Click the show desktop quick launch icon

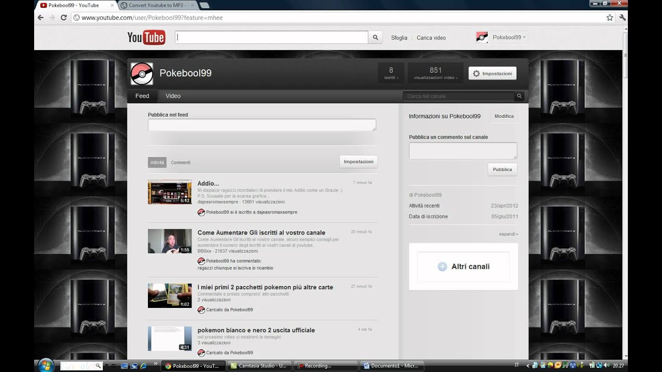click(x=124, y=366)
